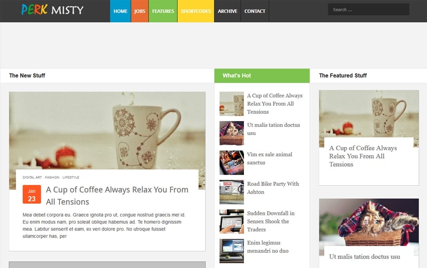Open the 'Ut malis tation doctus usu' post
Image resolution: width=427 pixels, height=268 pixels.
coord(273,129)
